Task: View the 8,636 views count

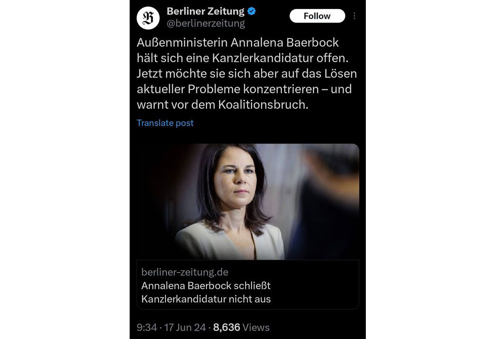Action: [x=227, y=327]
